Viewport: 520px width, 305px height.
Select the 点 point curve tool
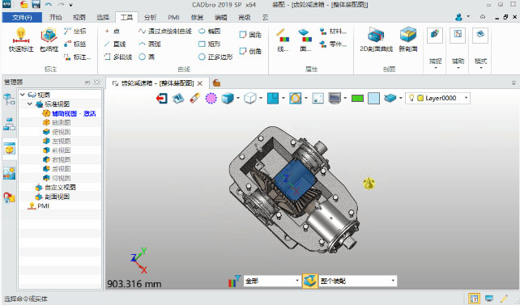point(112,31)
